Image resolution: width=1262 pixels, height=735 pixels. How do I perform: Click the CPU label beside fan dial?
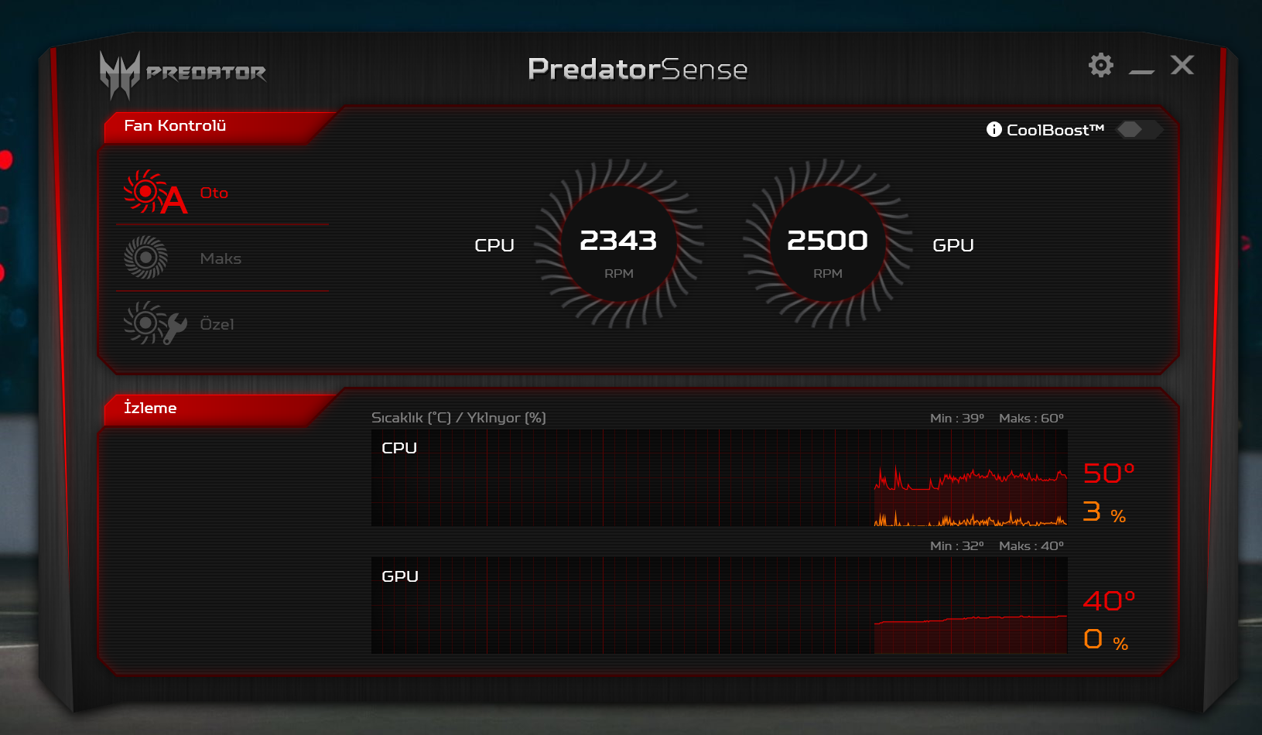(x=494, y=245)
